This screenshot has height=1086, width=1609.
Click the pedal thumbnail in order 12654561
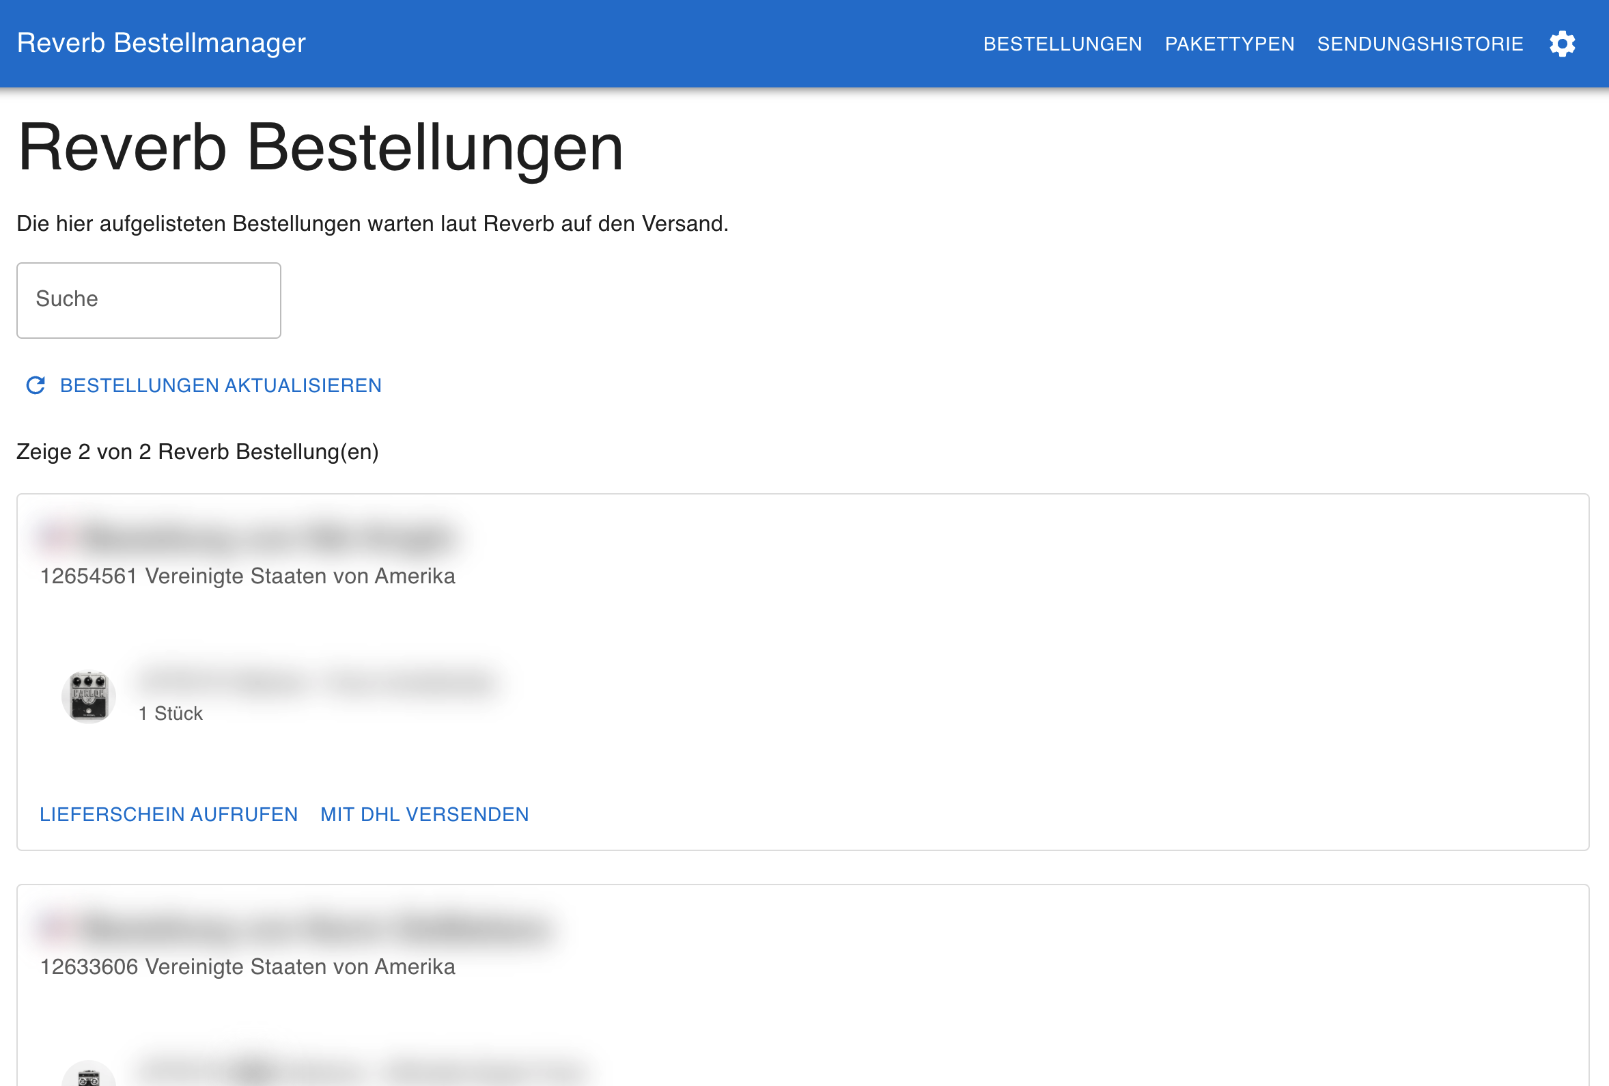(x=89, y=696)
